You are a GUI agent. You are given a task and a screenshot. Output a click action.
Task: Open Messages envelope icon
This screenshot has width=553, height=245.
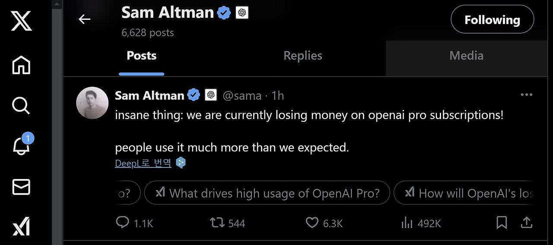(x=21, y=187)
